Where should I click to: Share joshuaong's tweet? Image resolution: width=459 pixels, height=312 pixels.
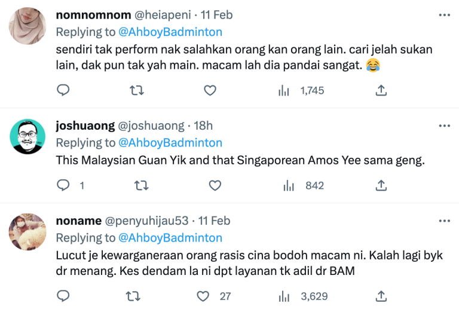tap(381, 185)
